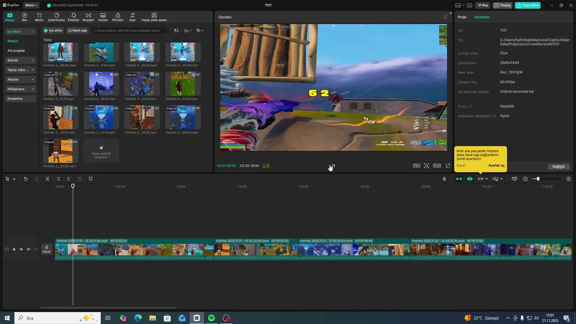This screenshot has width=576, height=324.
Task: Open the sort dropdown in media panel
Action: coord(188,31)
